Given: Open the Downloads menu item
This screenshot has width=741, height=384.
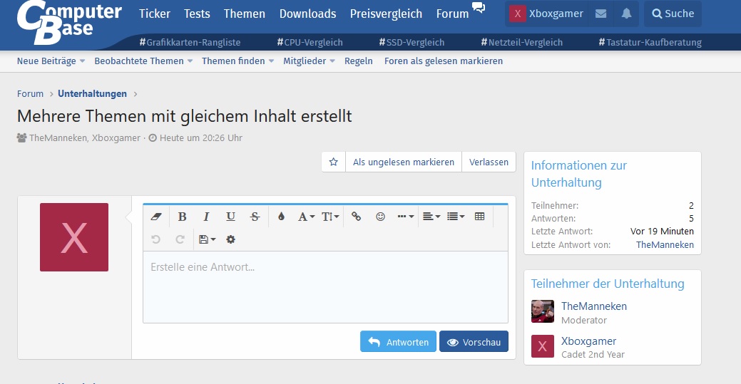Looking at the screenshot, I should pos(307,14).
